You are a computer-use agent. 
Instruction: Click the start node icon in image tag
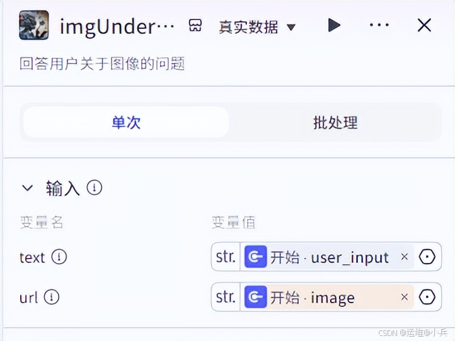[256, 297]
